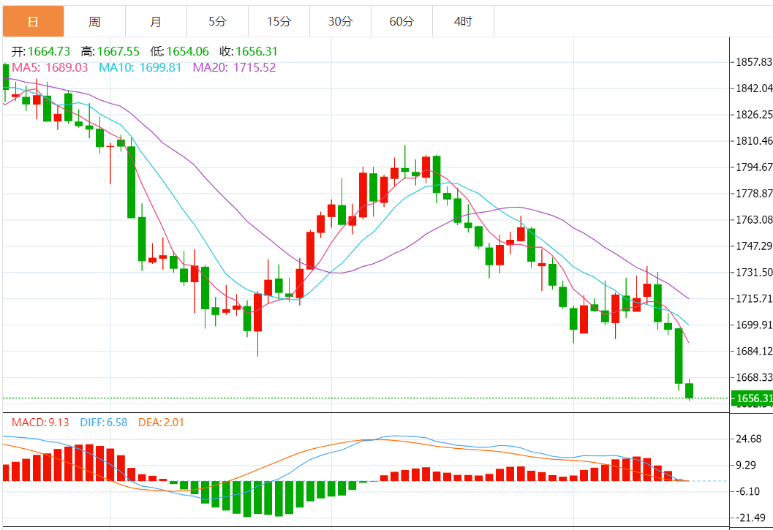Viewport: 773px width, 530px height.
Task: Click the 1826.25 price axis label
Action: tap(754, 114)
